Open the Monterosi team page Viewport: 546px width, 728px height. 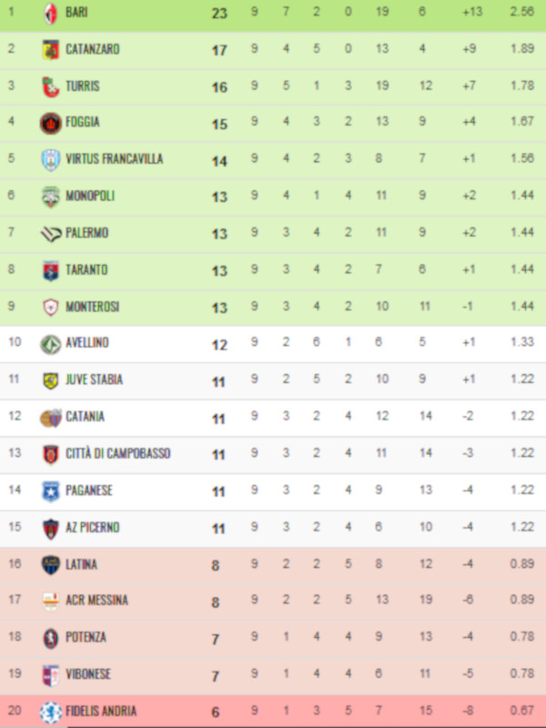[x=92, y=307]
